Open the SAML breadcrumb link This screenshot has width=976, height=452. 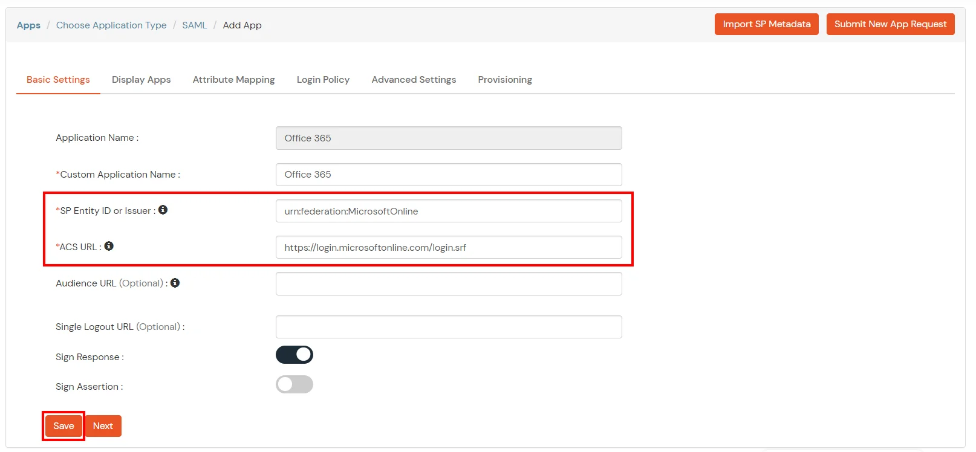[195, 25]
